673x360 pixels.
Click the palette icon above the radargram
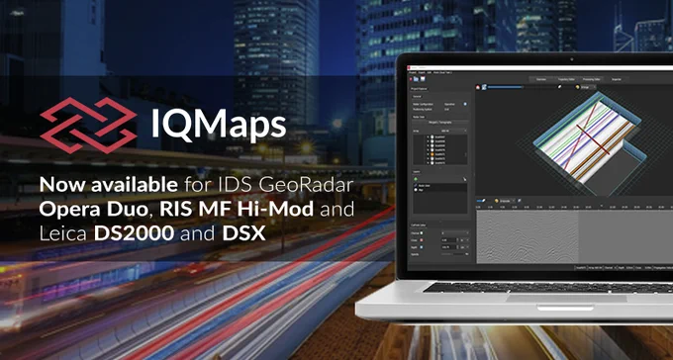[497, 201]
